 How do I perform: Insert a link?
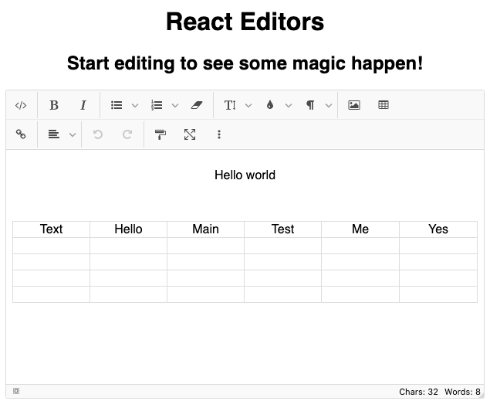[21, 134]
